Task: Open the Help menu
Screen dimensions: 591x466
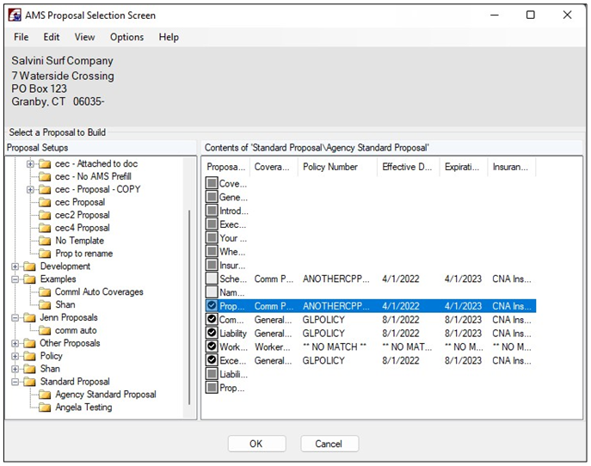Action: (169, 37)
